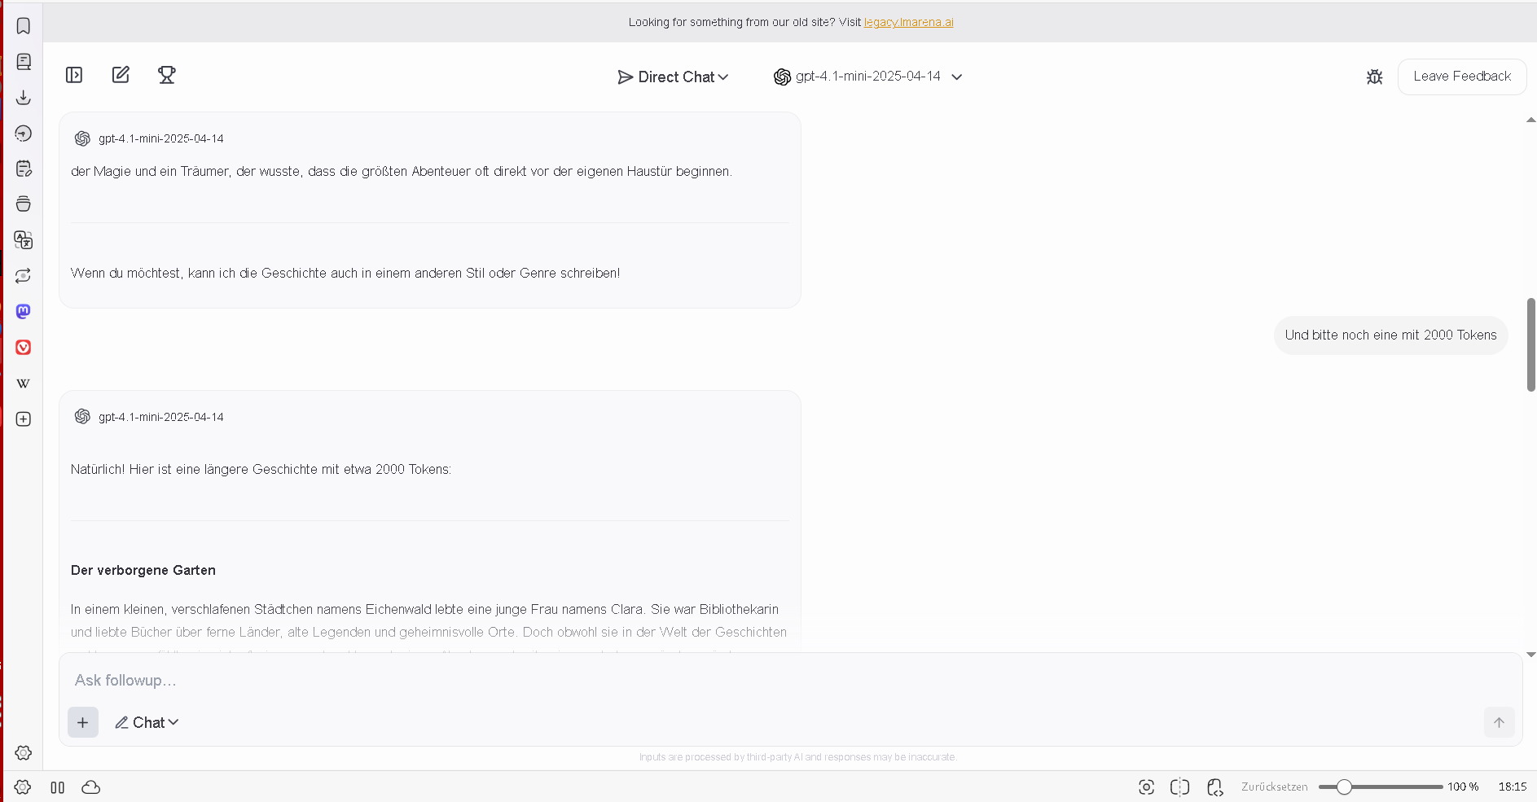This screenshot has width=1537, height=802.
Task: Expand the Direct Chat mode dropdown
Action: tap(673, 77)
